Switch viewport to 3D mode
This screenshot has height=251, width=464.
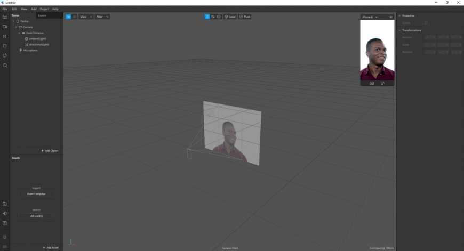68,17
